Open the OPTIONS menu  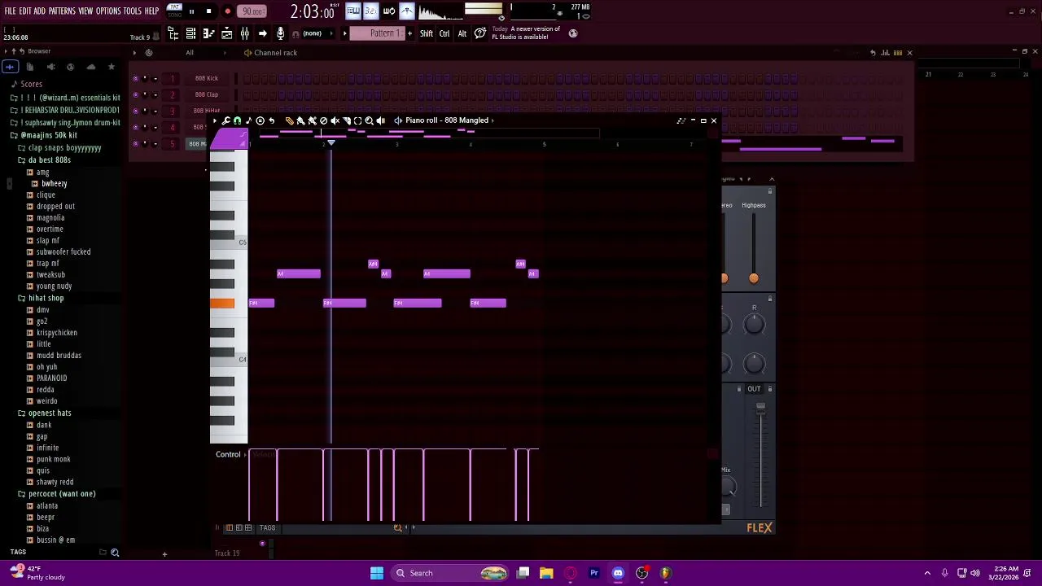(108, 11)
